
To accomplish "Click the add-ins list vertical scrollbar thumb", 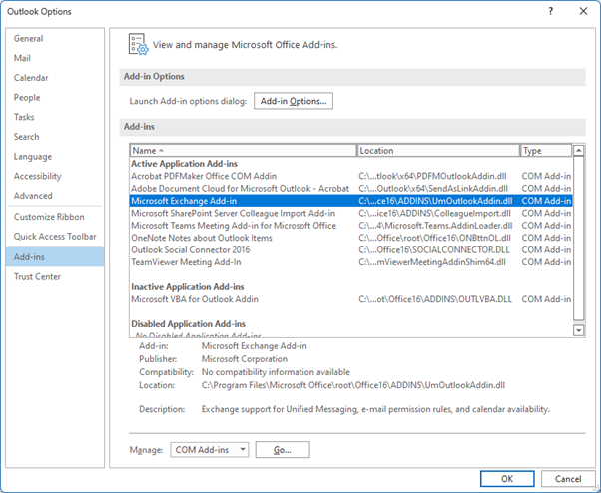I will pos(578,239).
